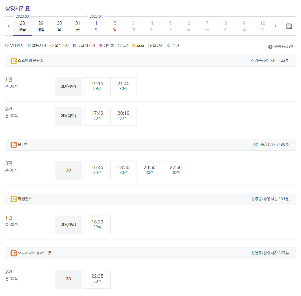The image size is (301, 296).
Task: Click the 15 rating badge for 웅남이
Action: click(x=13, y=145)
